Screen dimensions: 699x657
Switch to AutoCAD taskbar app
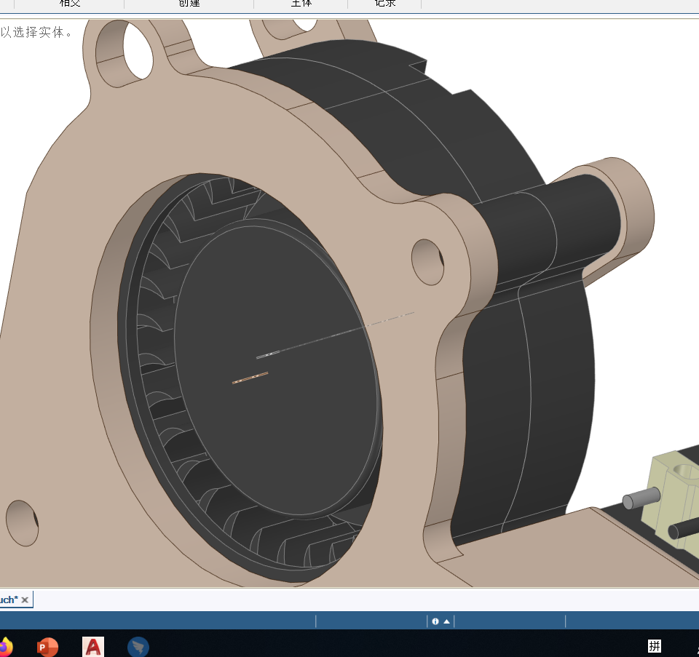93,647
